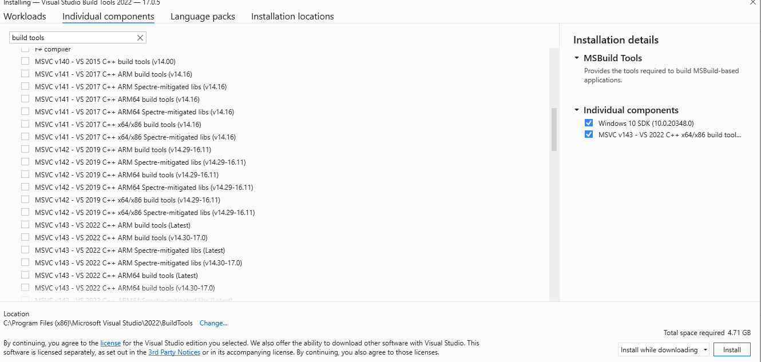The image size is (761, 362).
Task: Click inside the build tools search field
Action: coord(69,37)
